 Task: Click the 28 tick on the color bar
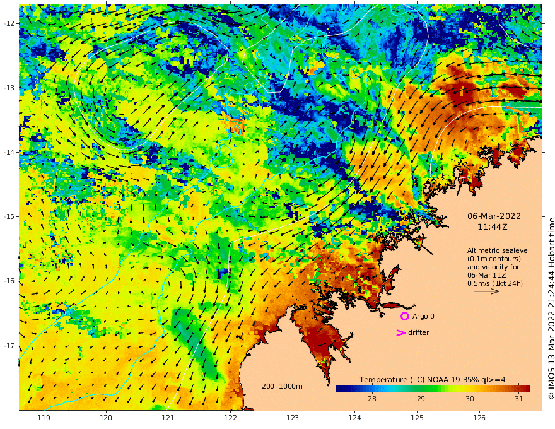pos(371,399)
